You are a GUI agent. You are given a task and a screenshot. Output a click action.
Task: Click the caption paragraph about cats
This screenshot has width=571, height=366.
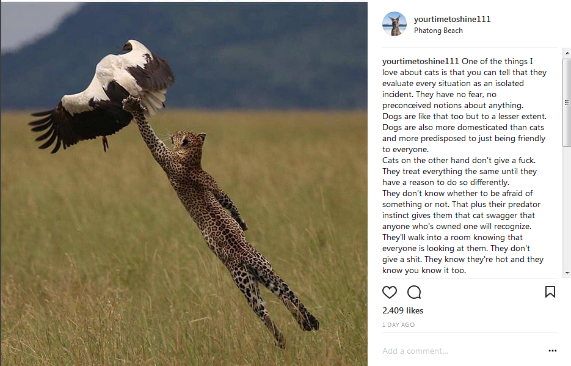point(464,166)
